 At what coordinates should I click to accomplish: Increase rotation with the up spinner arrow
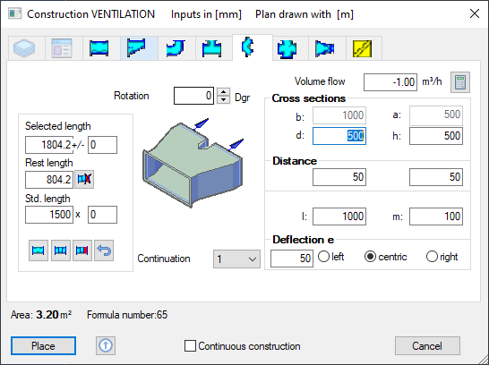pyautogui.click(x=223, y=92)
